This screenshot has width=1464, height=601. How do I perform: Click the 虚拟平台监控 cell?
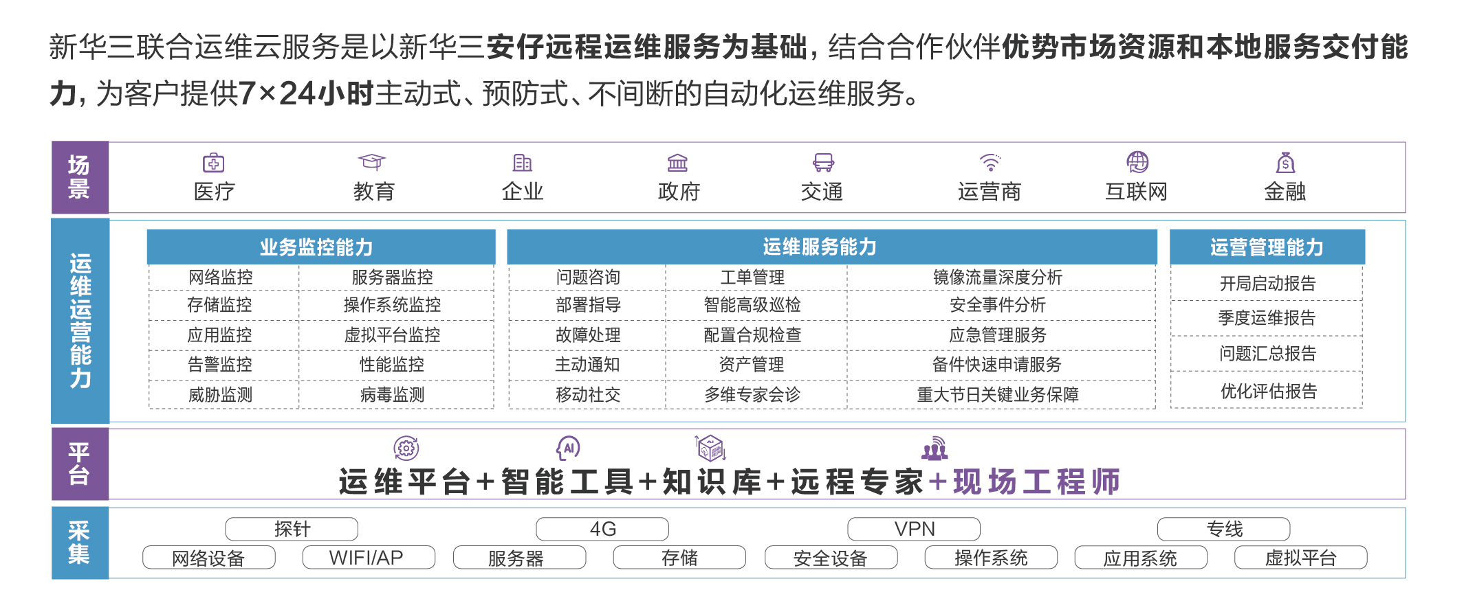[x=396, y=335]
